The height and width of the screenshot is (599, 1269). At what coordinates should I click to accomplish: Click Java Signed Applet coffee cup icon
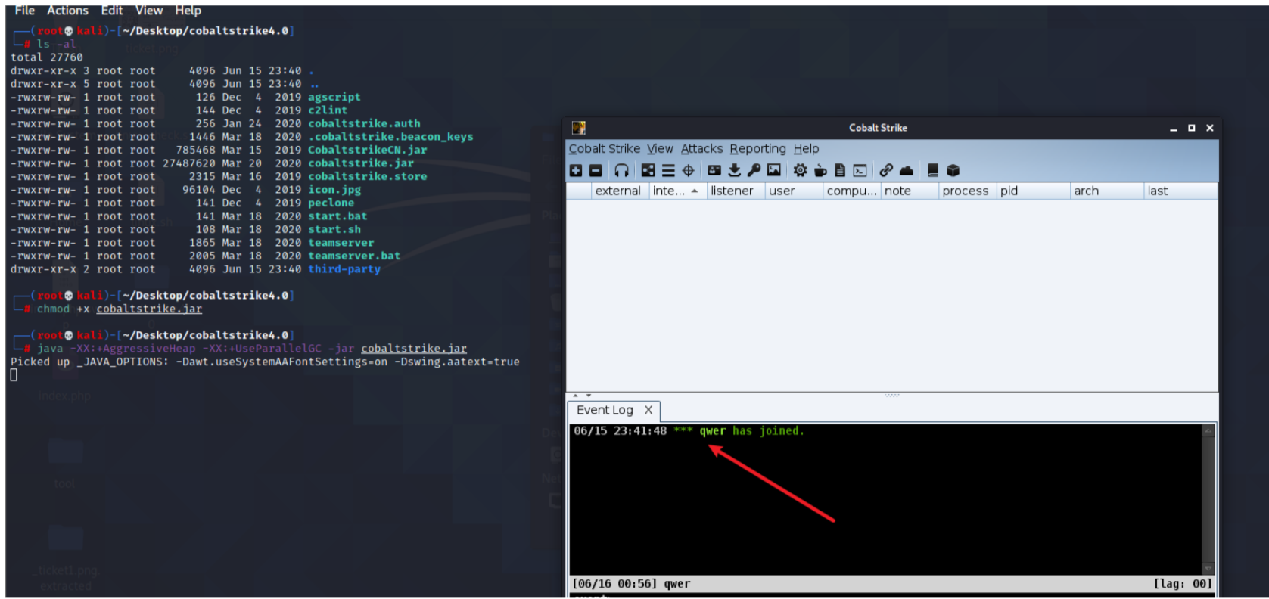[820, 171]
